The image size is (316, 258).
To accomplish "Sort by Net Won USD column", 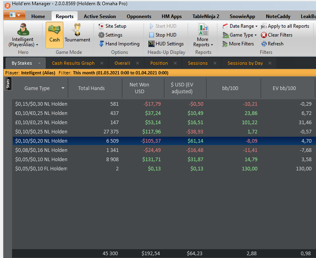I will [143, 88].
